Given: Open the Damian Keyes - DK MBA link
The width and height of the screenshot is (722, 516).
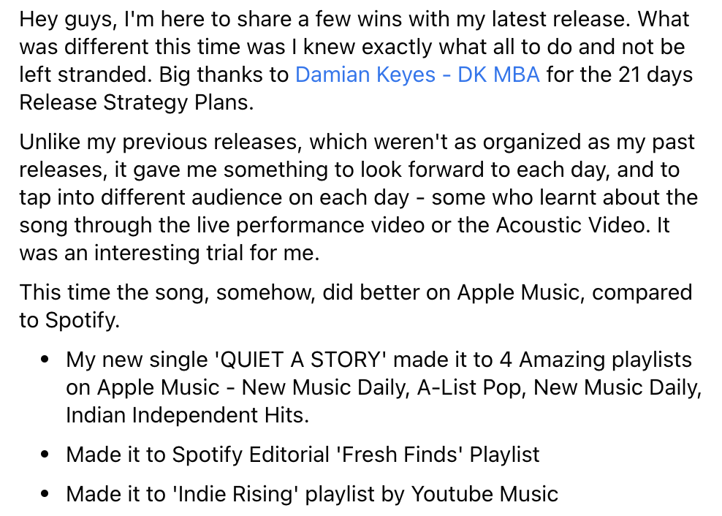Looking at the screenshot, I should pos(417,75).
